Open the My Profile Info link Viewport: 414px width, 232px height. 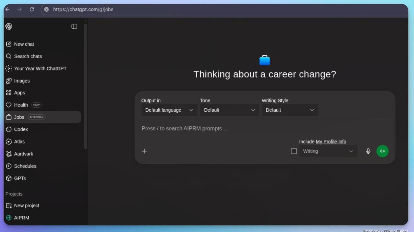click(x=331, y=142)
